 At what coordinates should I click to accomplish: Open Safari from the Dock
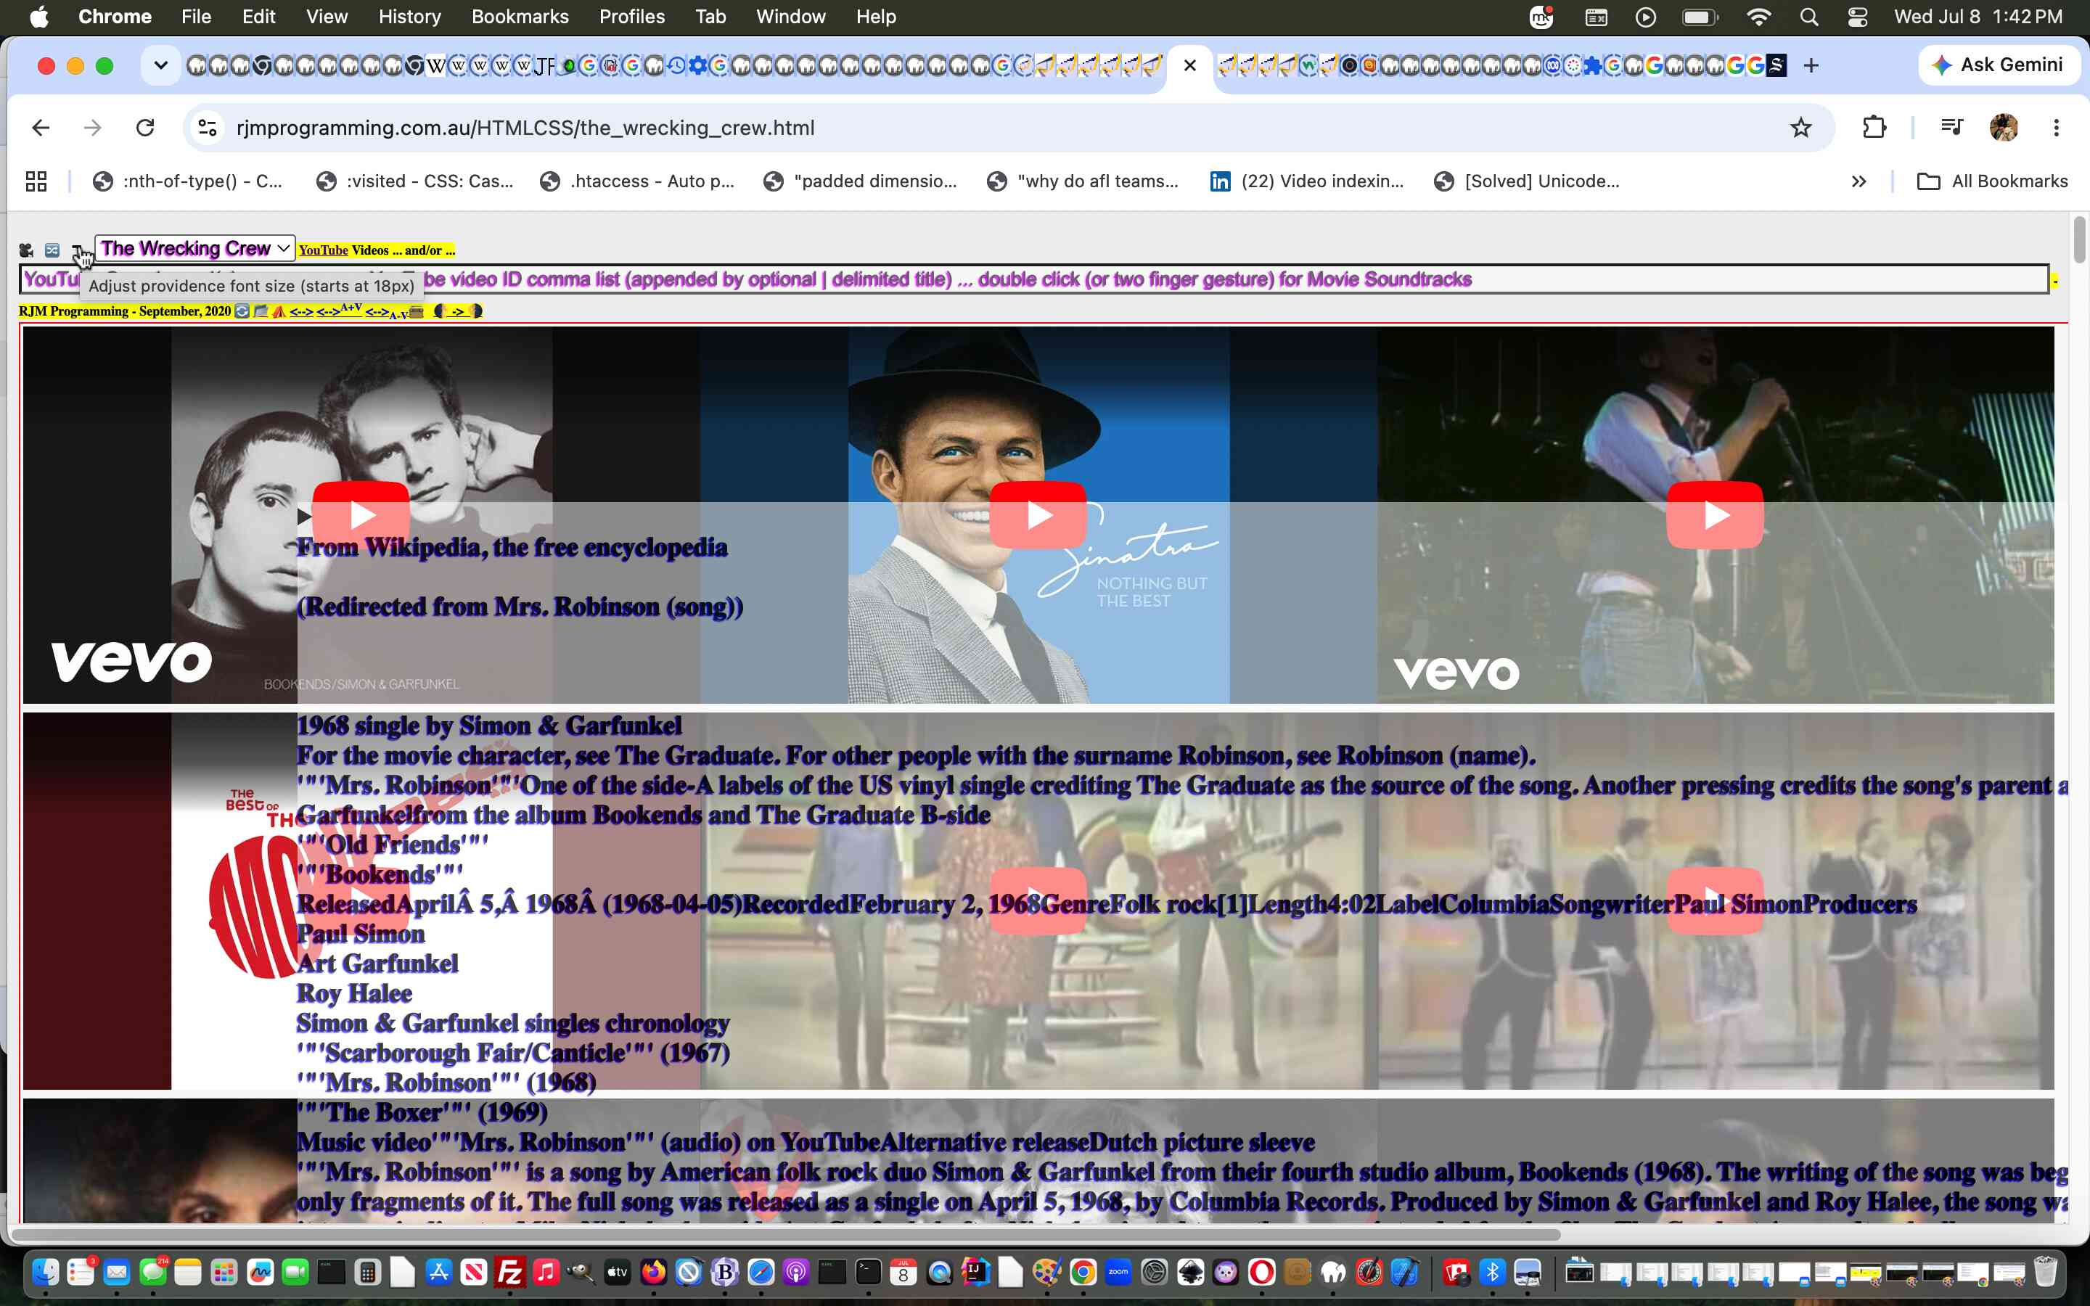(761, 1273)
